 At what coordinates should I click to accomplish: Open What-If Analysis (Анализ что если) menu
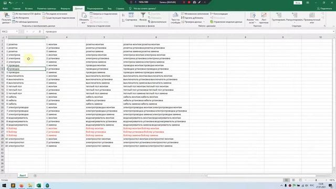[x=253, y=18]
